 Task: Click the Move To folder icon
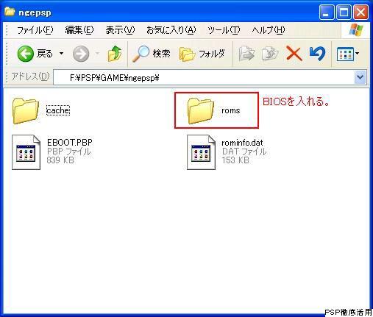(x=246, y=54)
